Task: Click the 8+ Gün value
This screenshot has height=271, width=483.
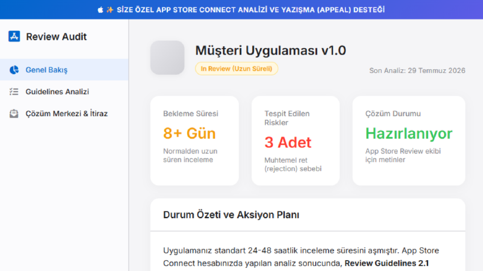Action: [189, 133]
